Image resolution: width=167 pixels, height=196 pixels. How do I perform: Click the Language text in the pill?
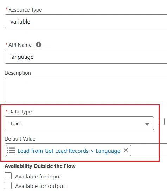point(108,151)
